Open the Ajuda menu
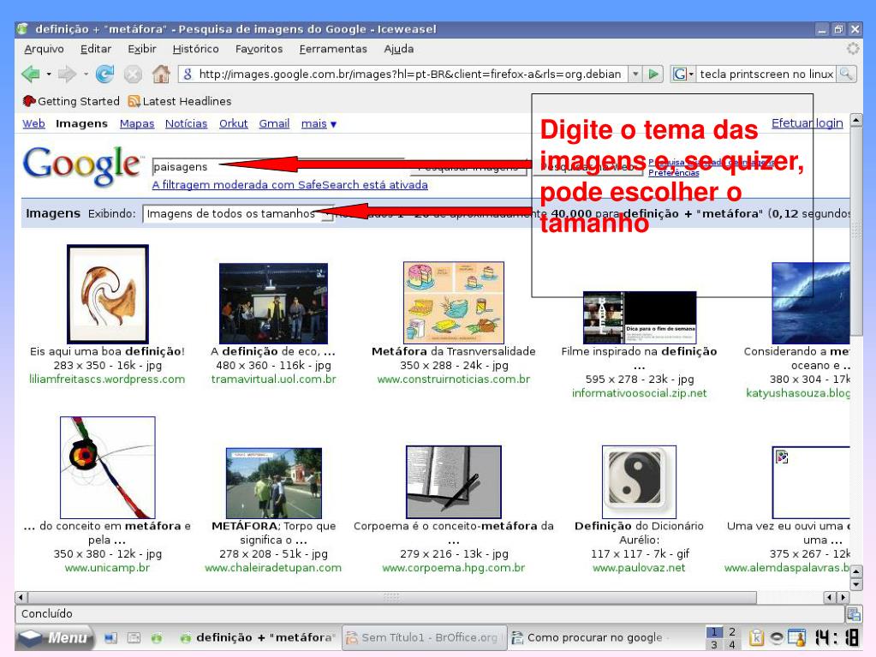 [x=398, y=49]
